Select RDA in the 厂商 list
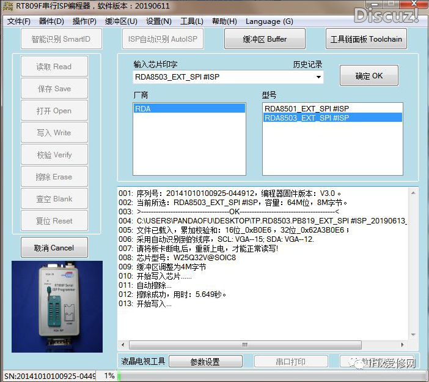 189,108
